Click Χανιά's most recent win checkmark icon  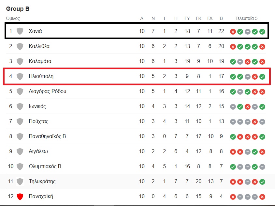tap(262, 32)
